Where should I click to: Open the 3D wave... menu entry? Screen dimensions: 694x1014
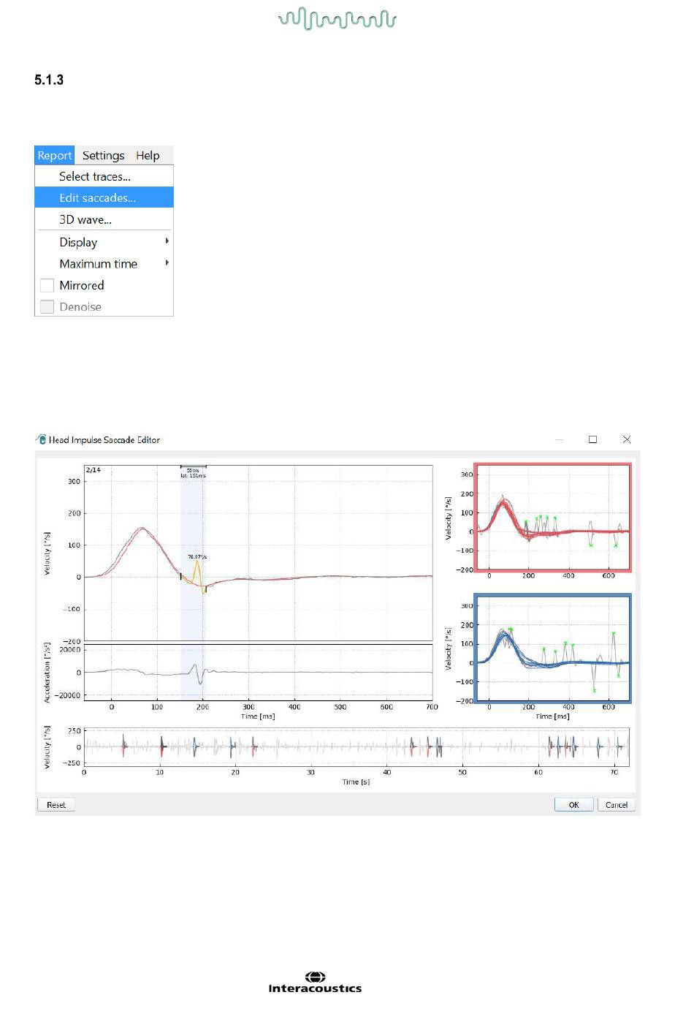click(104, 219)
